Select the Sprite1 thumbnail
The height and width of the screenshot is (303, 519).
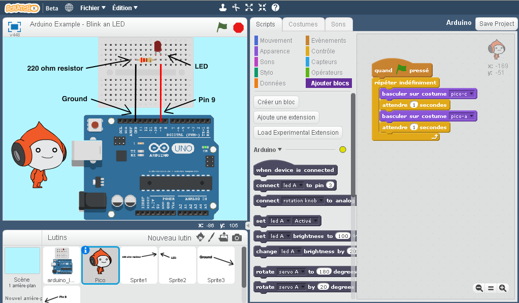[x=139, y=265]
